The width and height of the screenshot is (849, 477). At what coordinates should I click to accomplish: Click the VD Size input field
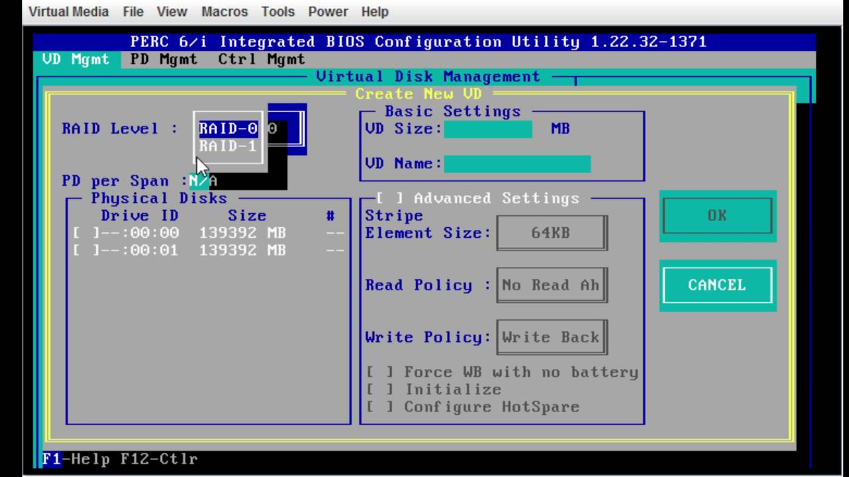tap(488, 129)
